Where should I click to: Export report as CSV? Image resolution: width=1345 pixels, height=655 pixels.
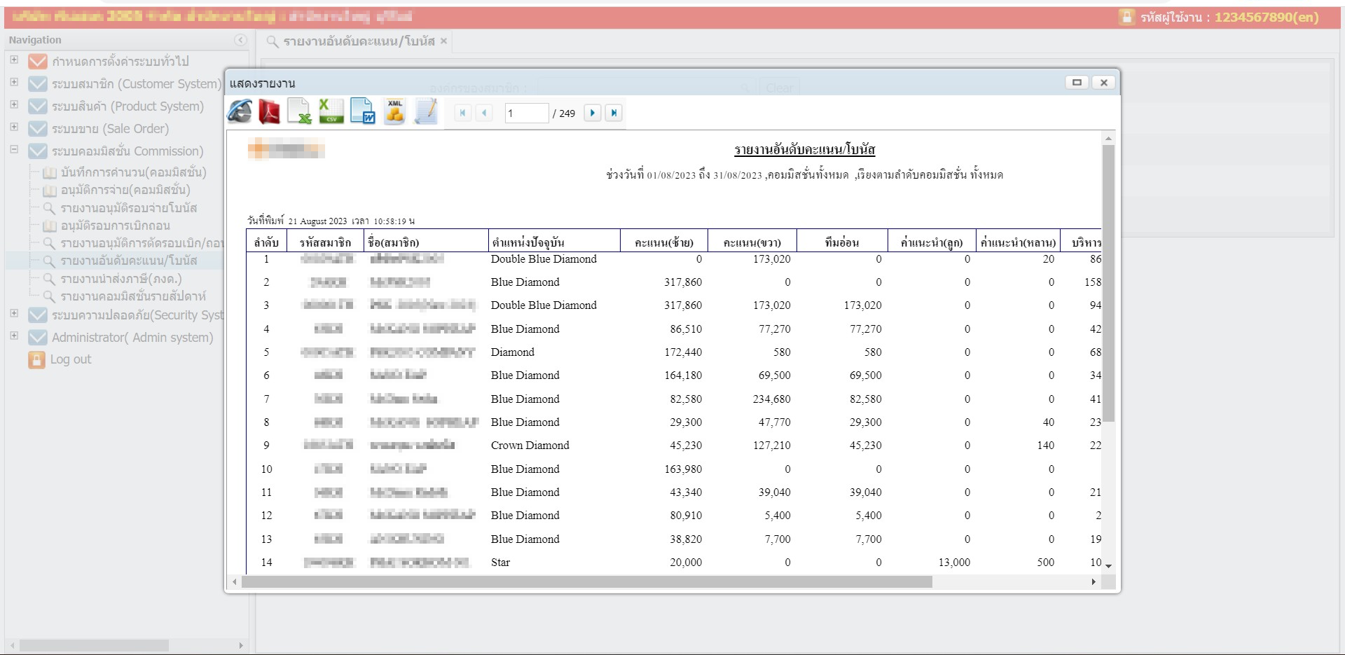[331, 112]
